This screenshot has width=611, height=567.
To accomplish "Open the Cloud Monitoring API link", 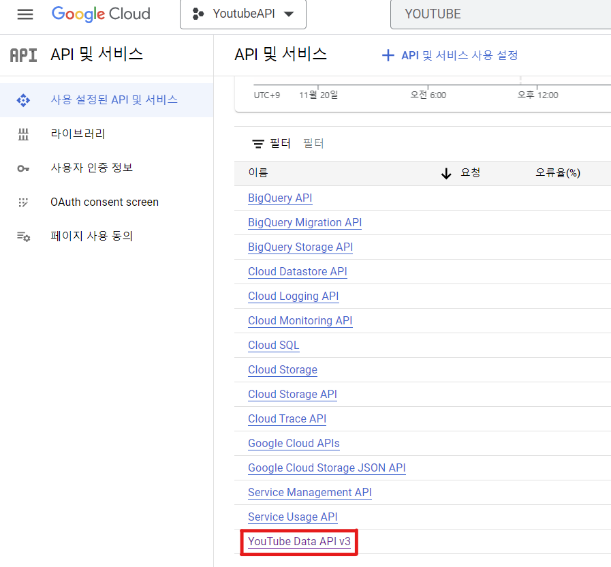I will [300, 321].
